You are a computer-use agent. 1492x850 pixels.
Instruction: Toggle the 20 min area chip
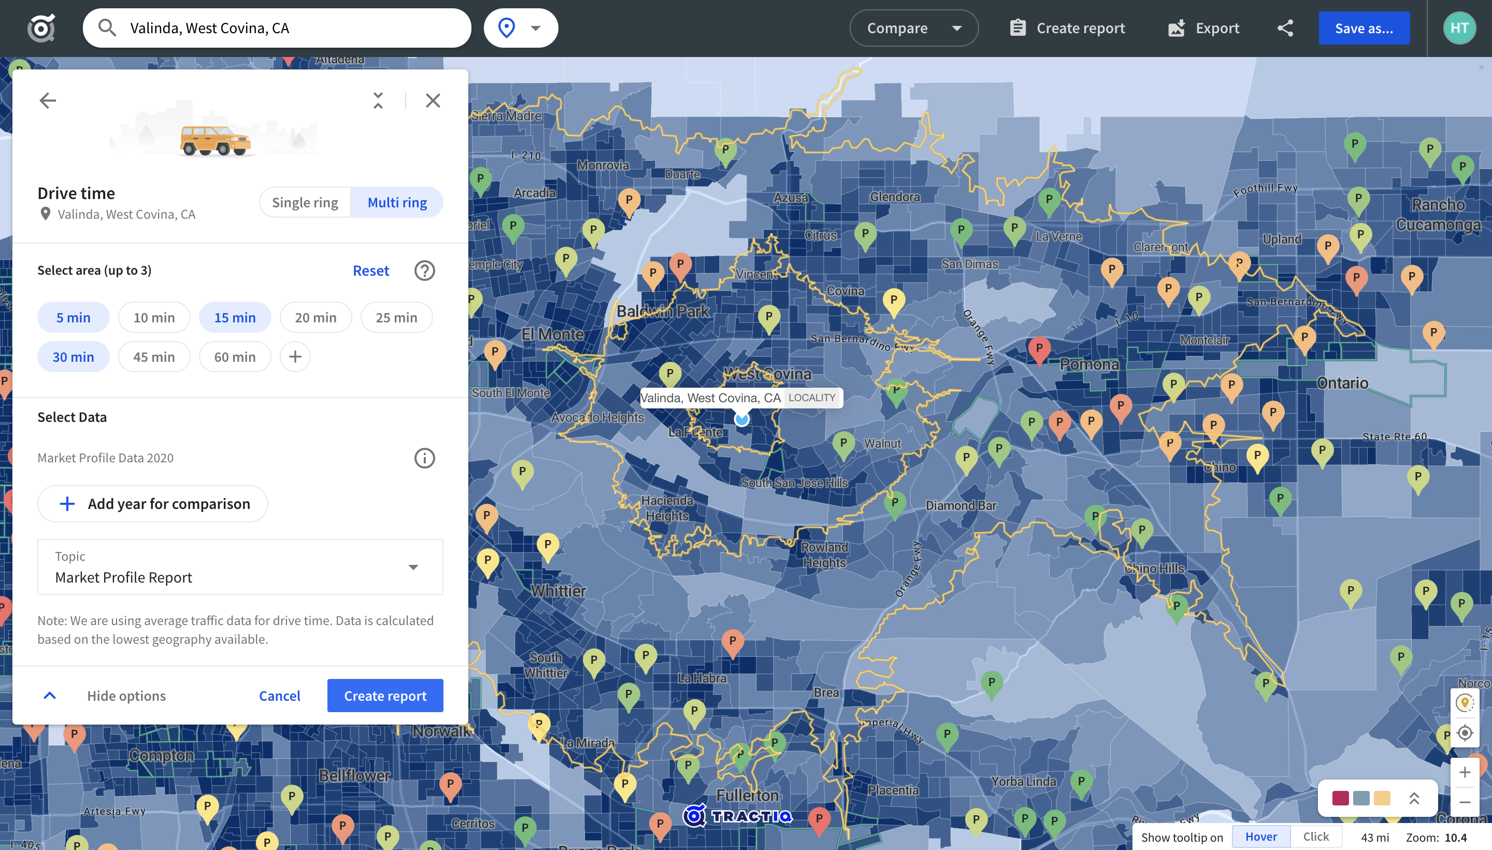point(315,318)
